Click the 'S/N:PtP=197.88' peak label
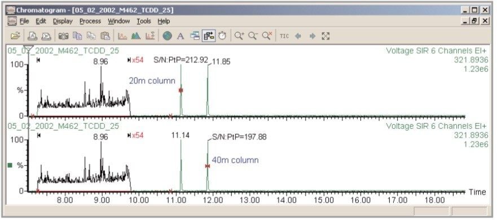Image resolution: width=497 pixels, height=220 pixels. [239, 137]
